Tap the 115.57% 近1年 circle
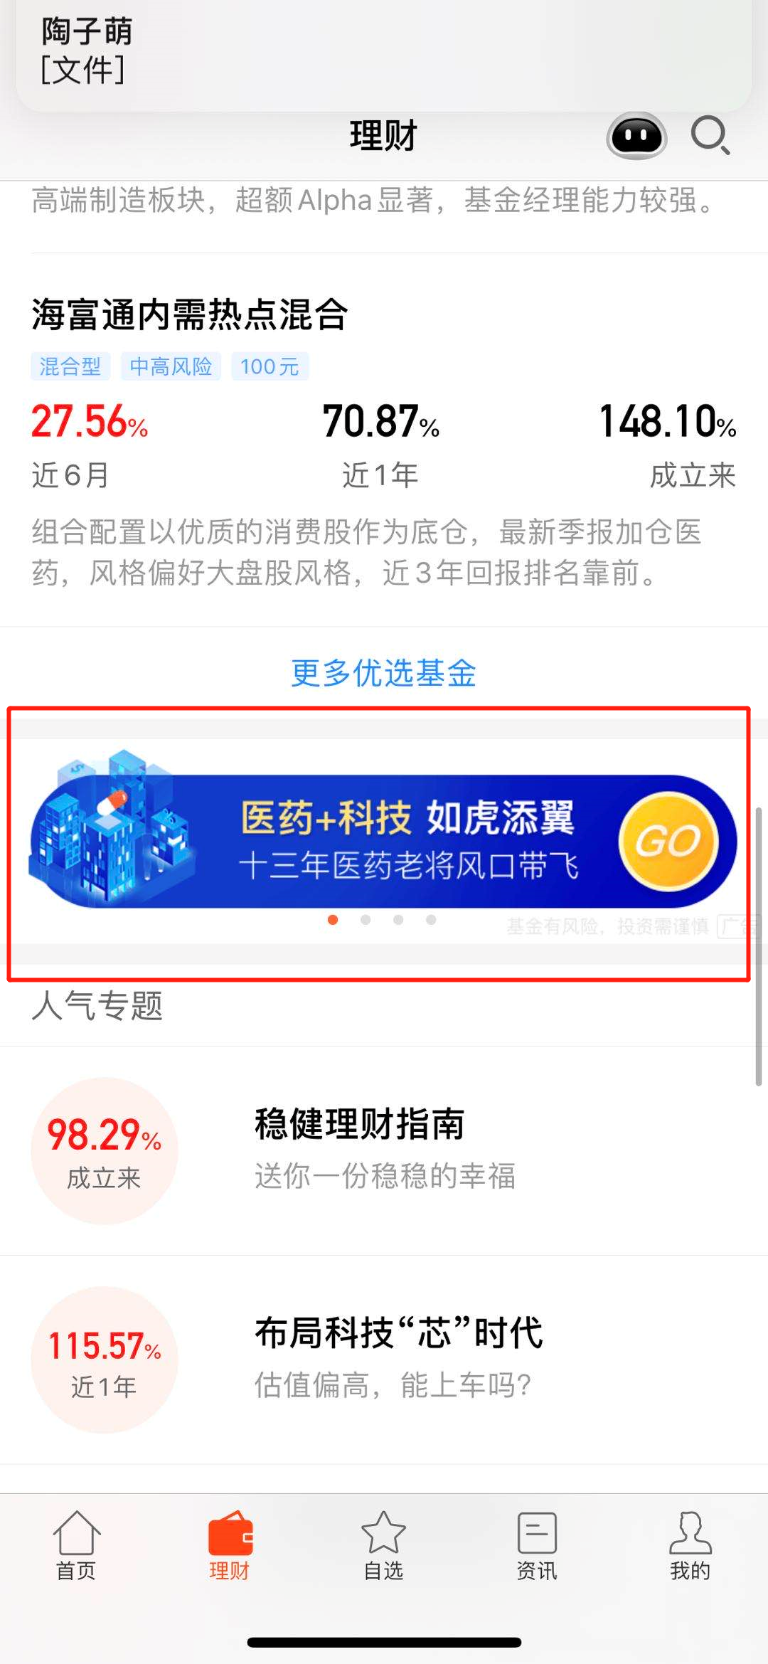The width and height of the screenshot is (768, 1664). click(105, 1360)
